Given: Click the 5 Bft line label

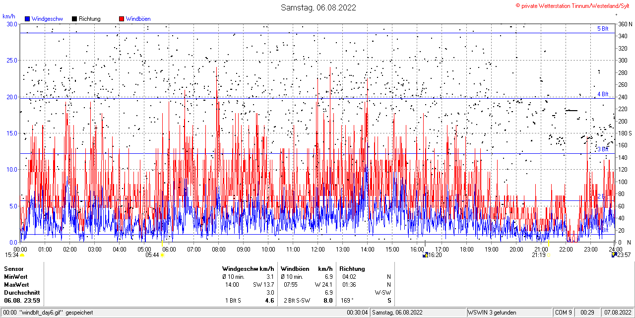Looking at the screenshot, I should point(603,29).
